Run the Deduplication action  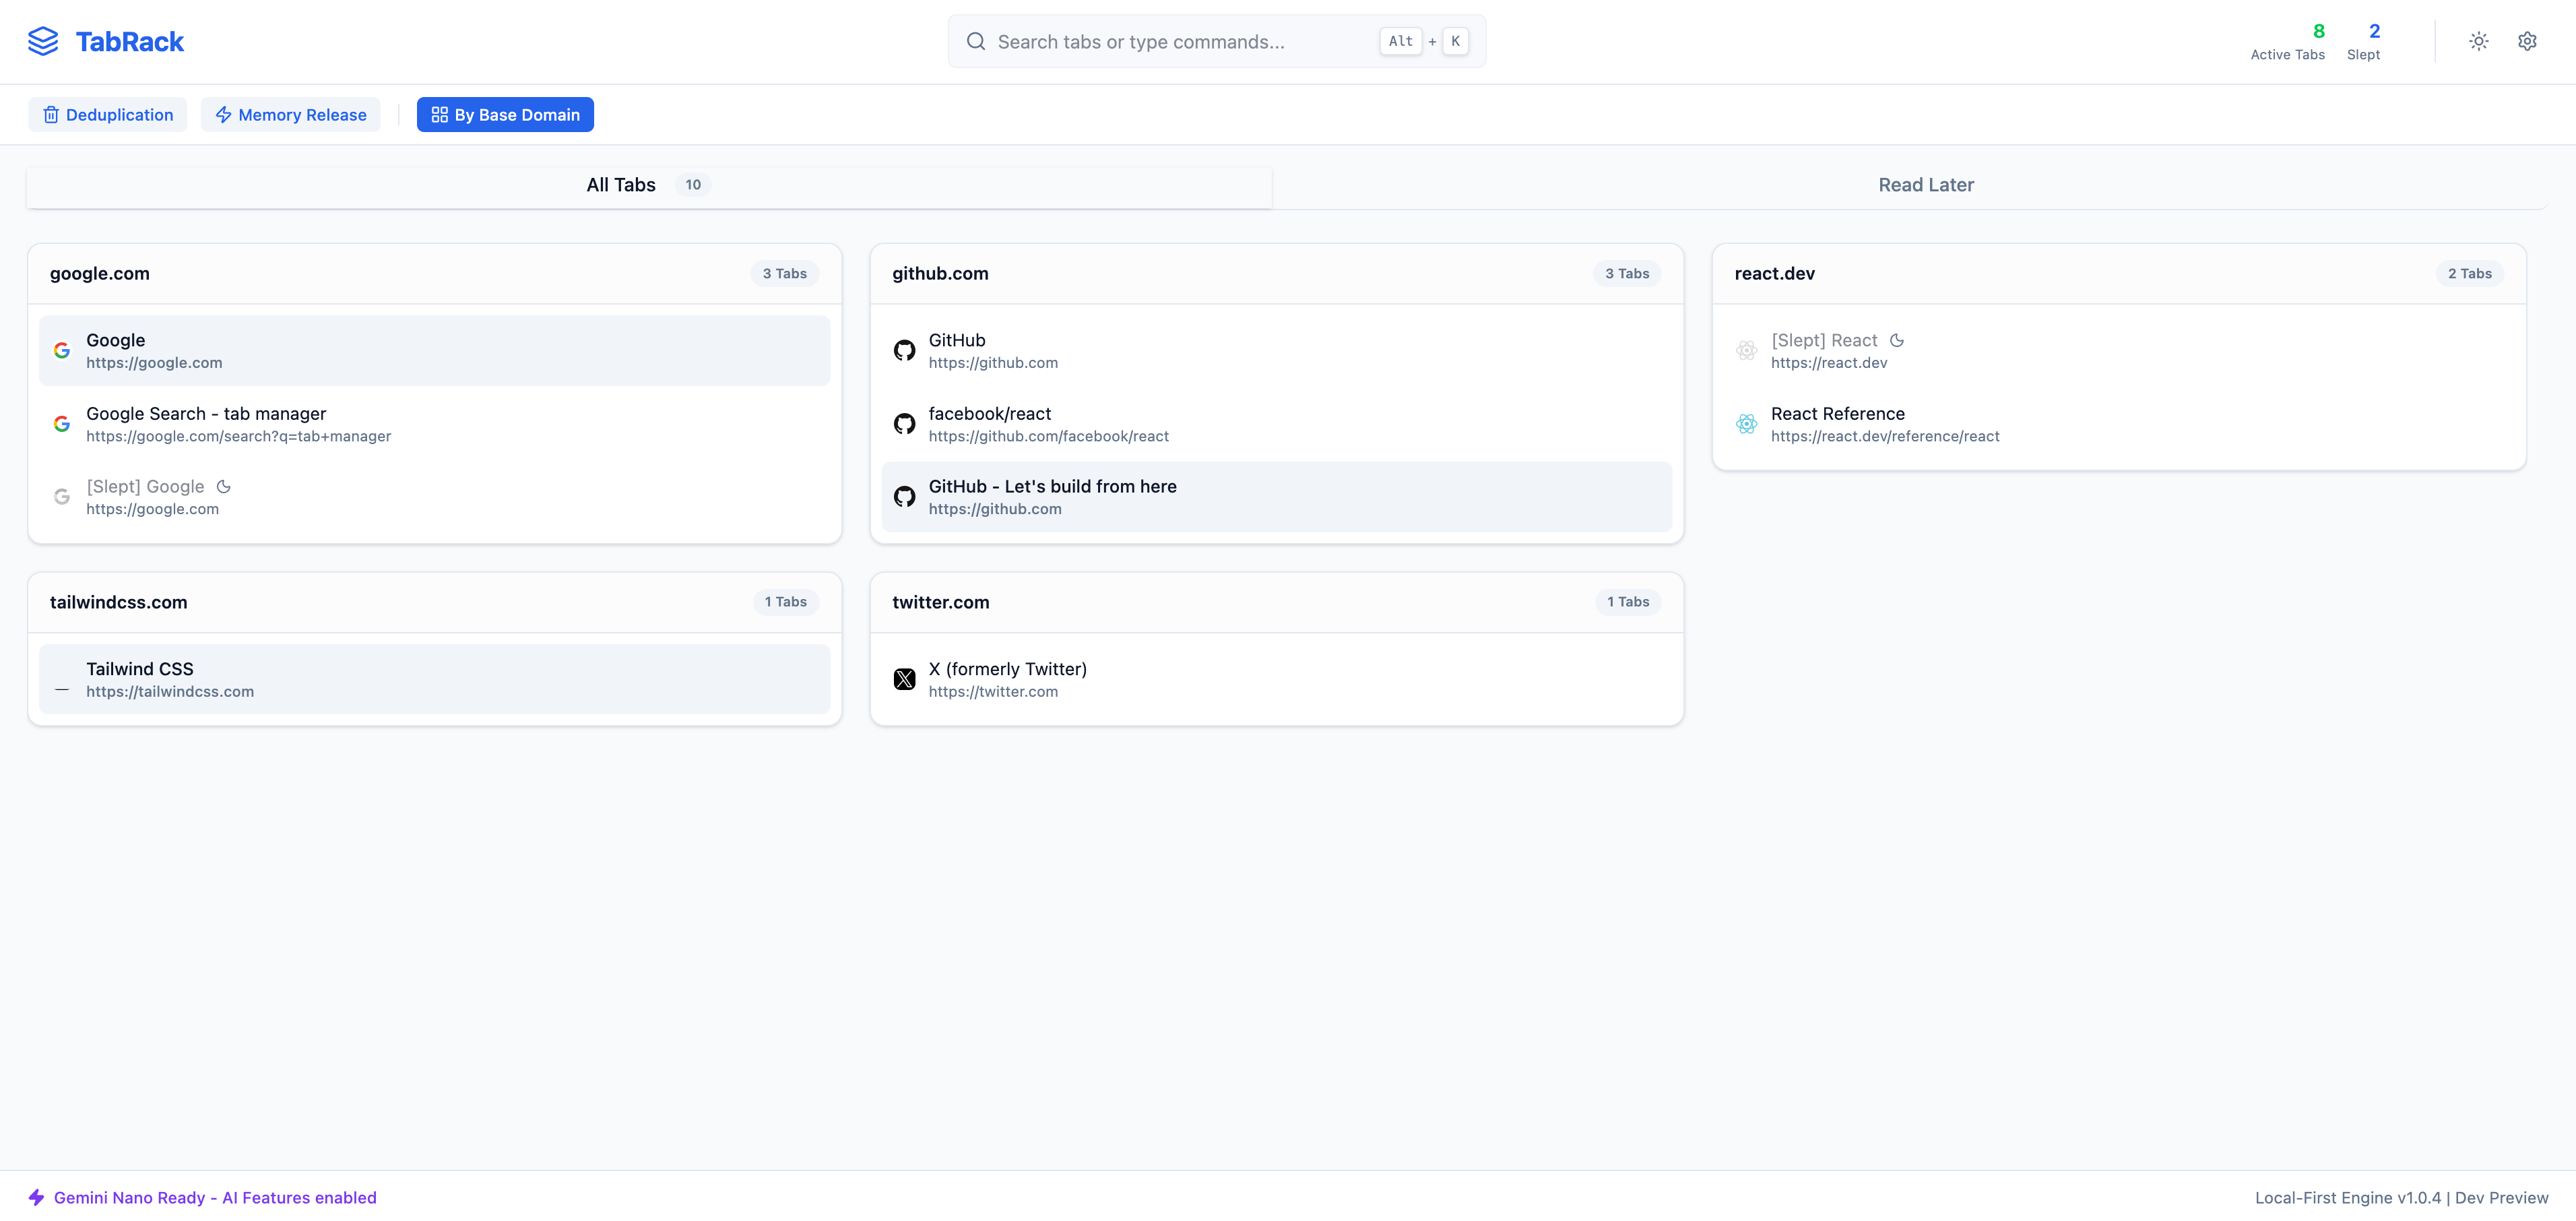108,115
